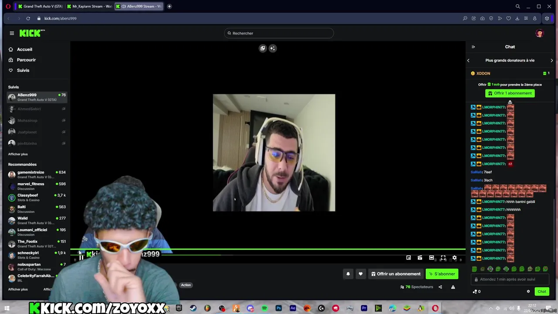Go to previous leaderboard view
558x314 pixels.
click(469, 61)
